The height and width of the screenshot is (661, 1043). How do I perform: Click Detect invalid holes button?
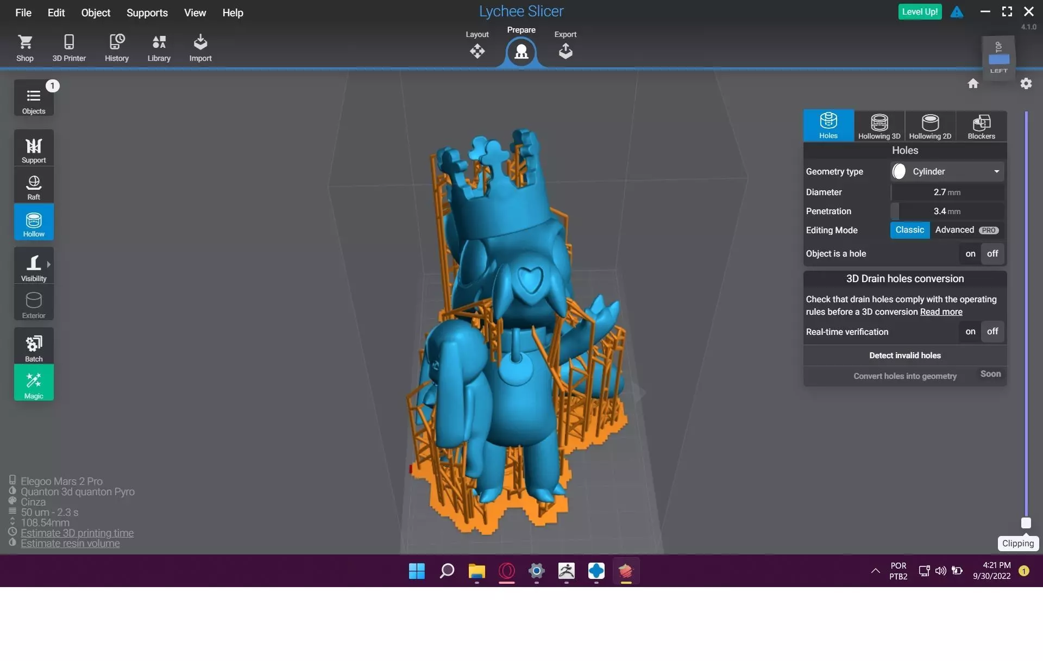coord(904,356)
